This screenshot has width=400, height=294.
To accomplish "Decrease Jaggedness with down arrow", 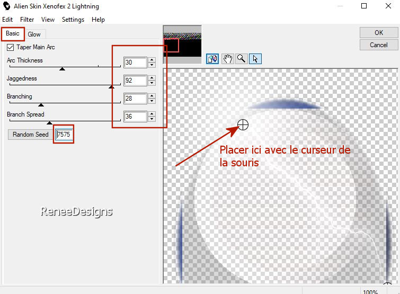I will tap(152, 83).
